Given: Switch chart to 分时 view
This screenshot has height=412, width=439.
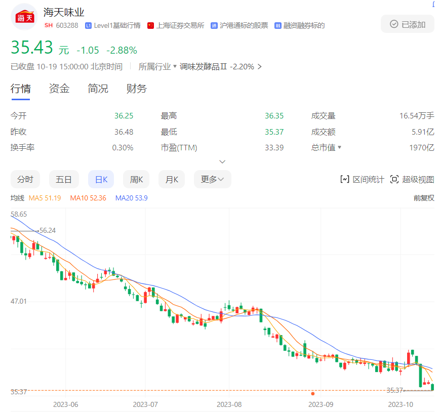Looking at the screenshot, I should [25, 179].
